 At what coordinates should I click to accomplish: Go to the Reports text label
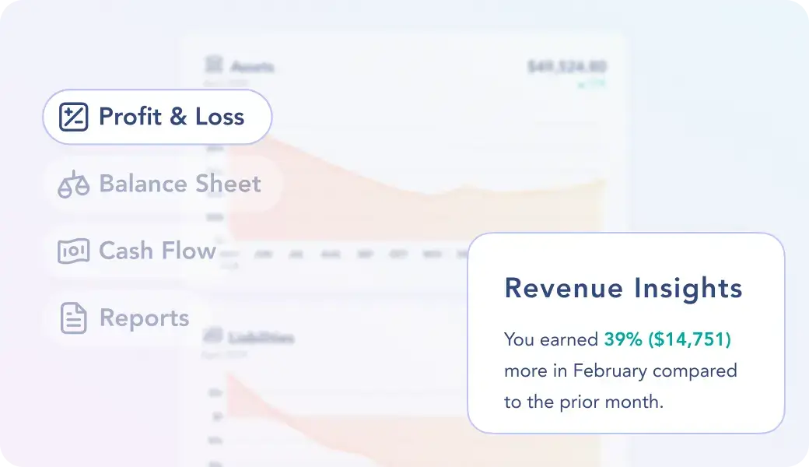(x=144, y=318)
